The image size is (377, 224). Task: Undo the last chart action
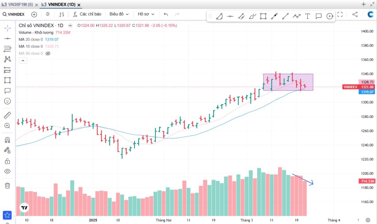[166, 14]
